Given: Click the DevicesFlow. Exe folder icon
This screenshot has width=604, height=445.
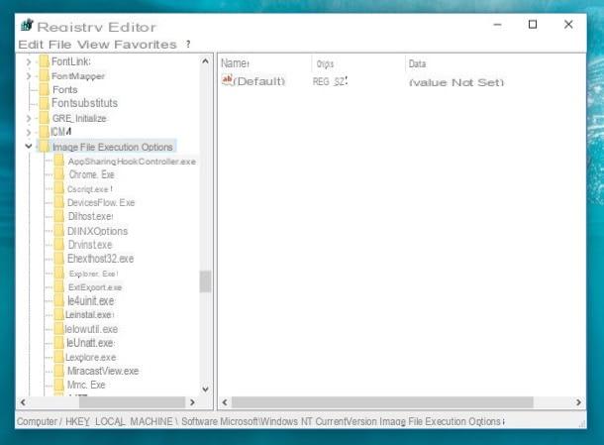Looking at the screenshot, I should click(x=59, y=202).
